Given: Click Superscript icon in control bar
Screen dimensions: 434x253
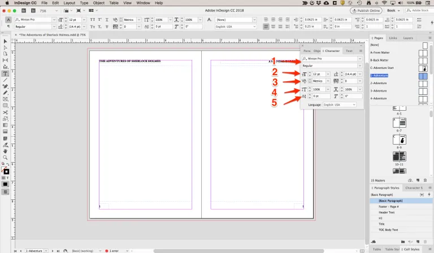Looking at the screenshot, I should (99, 20).
